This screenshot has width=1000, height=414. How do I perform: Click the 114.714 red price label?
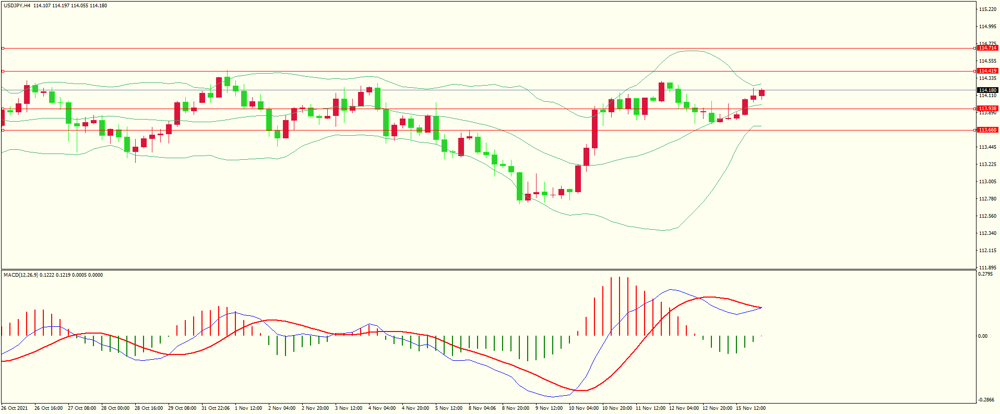[987, 48]
